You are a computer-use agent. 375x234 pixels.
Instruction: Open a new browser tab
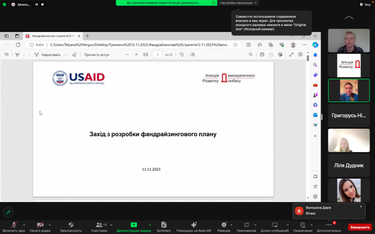click(87, 36)
